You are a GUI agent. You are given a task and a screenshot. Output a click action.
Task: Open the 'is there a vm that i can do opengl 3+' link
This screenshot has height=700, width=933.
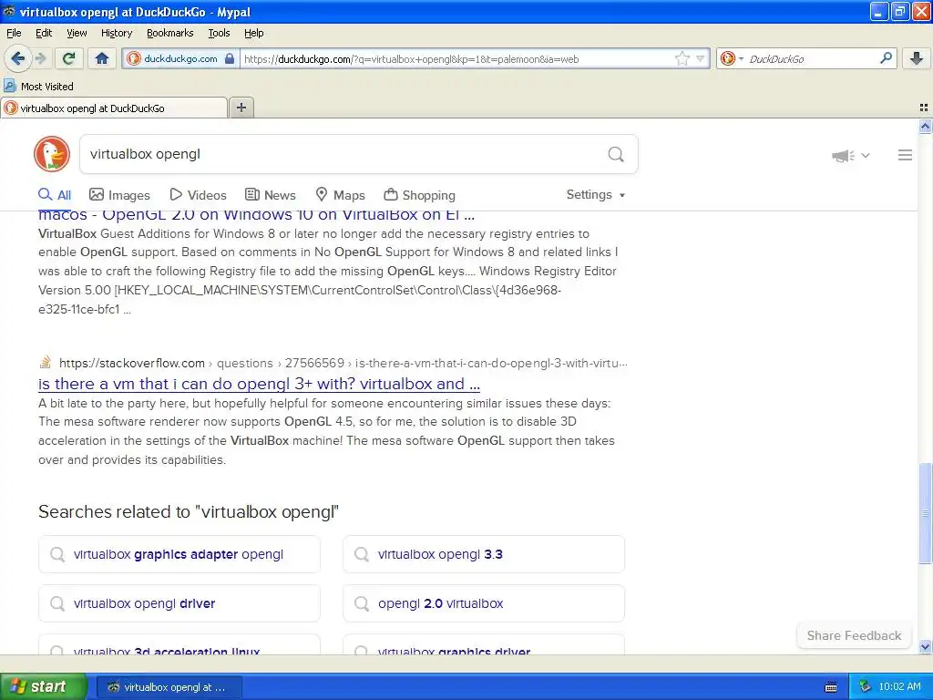tap(259, 384)
